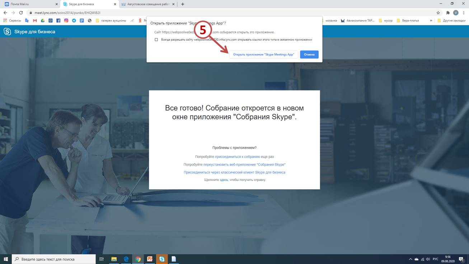
Task: Open the мусор bookmark folder
Action: 386,20
